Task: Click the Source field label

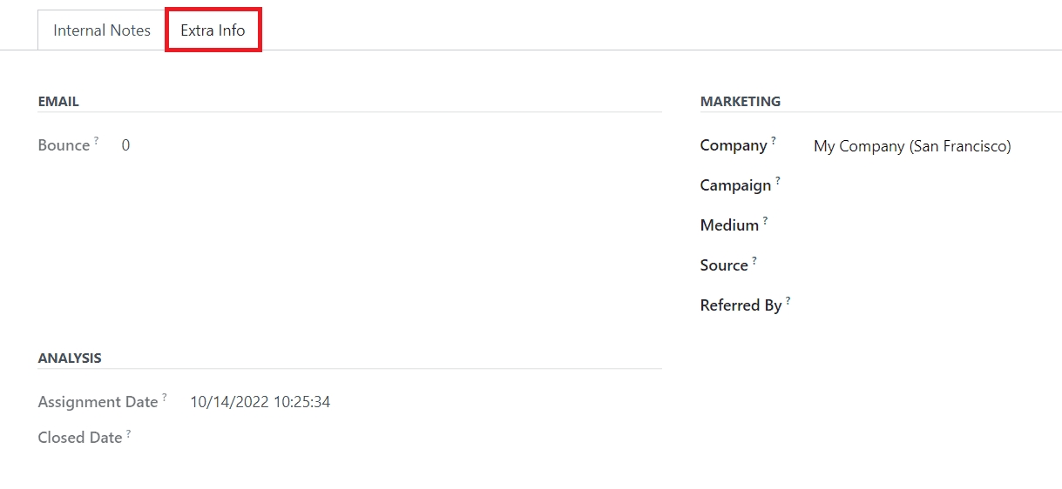Action: click(724, 265)
